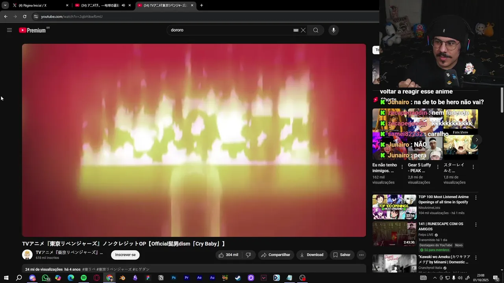Mute the audio indicator on the second tab

click(x=123, y=6)
